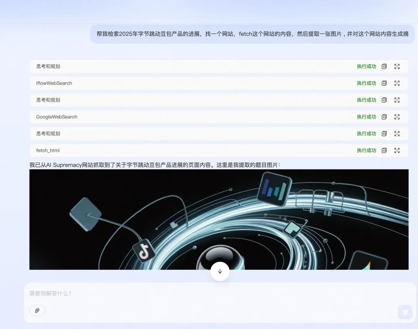Expand the first 思考和规划 step fullscreen
Image resolution: width=418 pixels, height=329 pixels.
tap(397, 67)
